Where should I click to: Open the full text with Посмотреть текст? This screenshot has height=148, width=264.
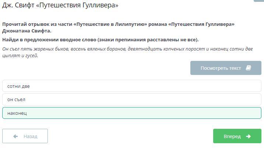[221, 68]
